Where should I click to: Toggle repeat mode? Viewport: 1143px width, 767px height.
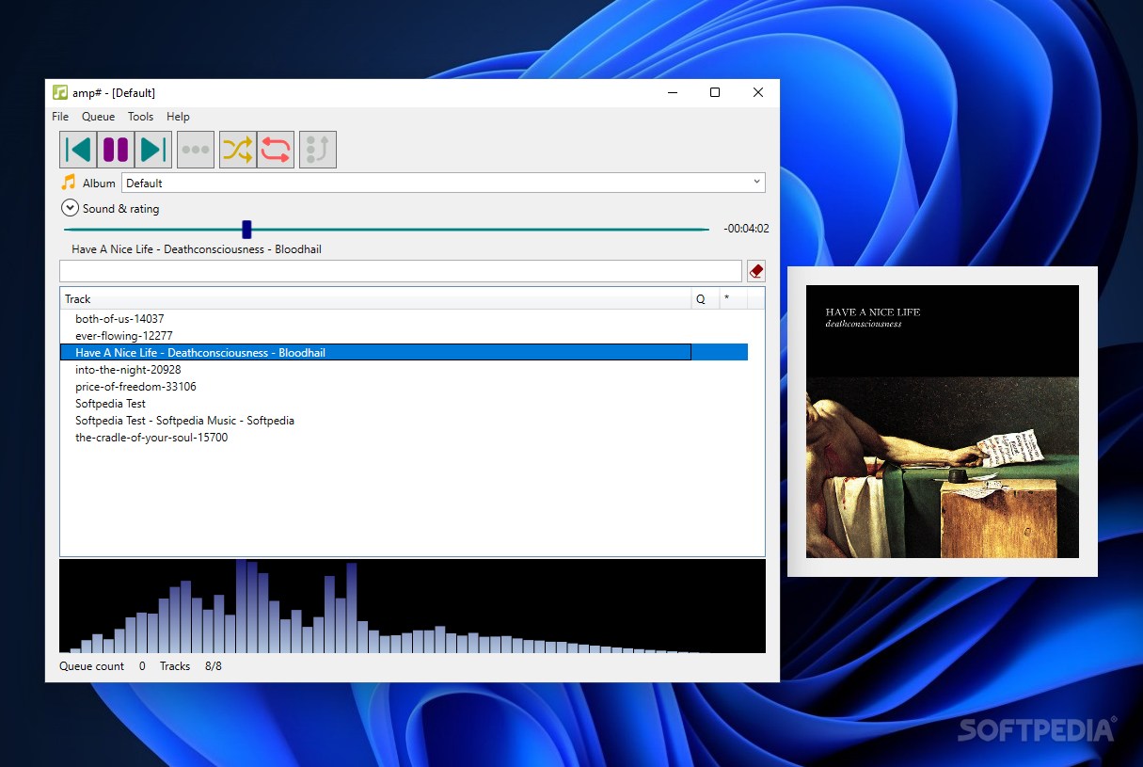(276, 150)
